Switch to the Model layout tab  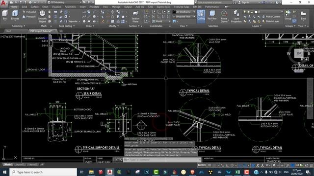coord(8,164)
